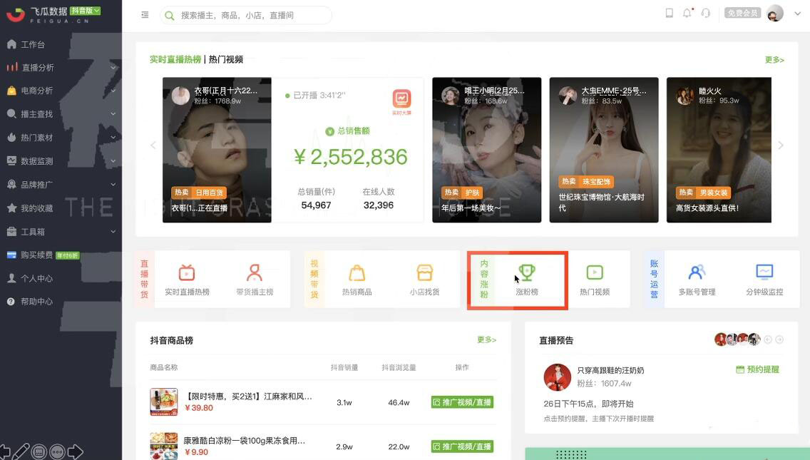Open the 小店找货 store icon

coord(425,272)
